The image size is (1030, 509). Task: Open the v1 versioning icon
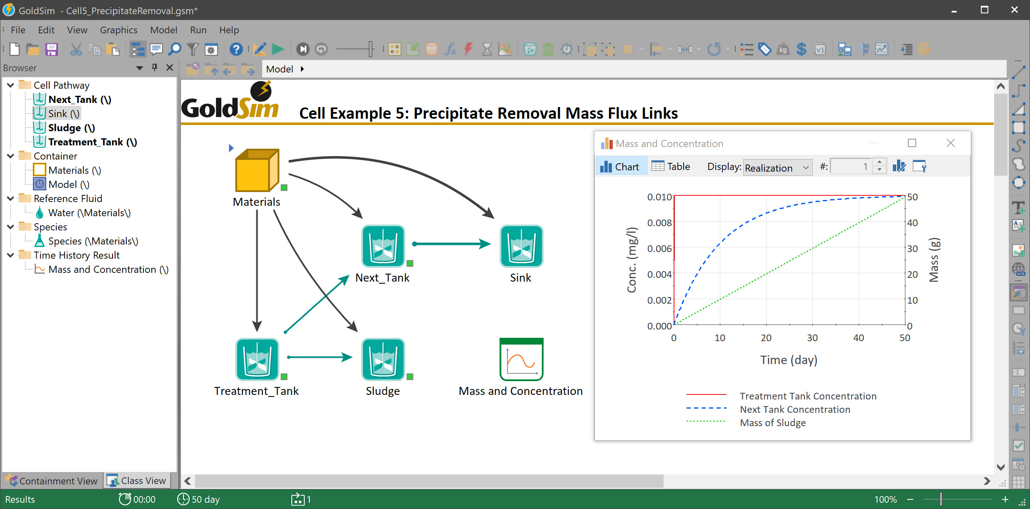pos(819,50)
